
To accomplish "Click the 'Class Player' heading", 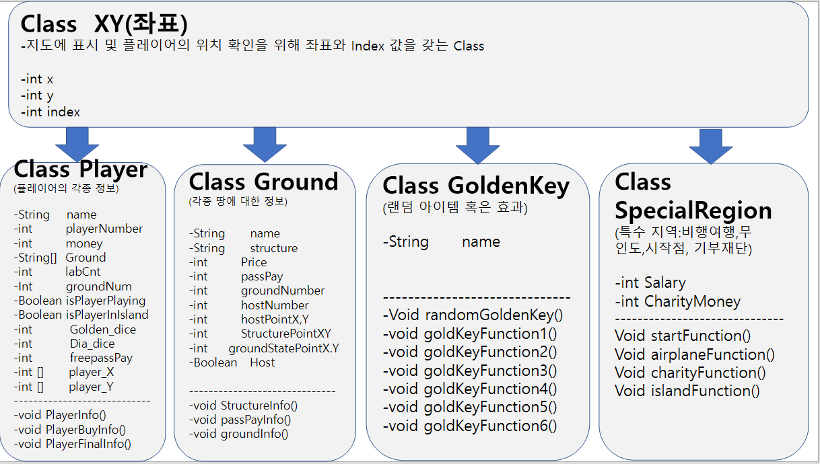I will click(80, 169).
